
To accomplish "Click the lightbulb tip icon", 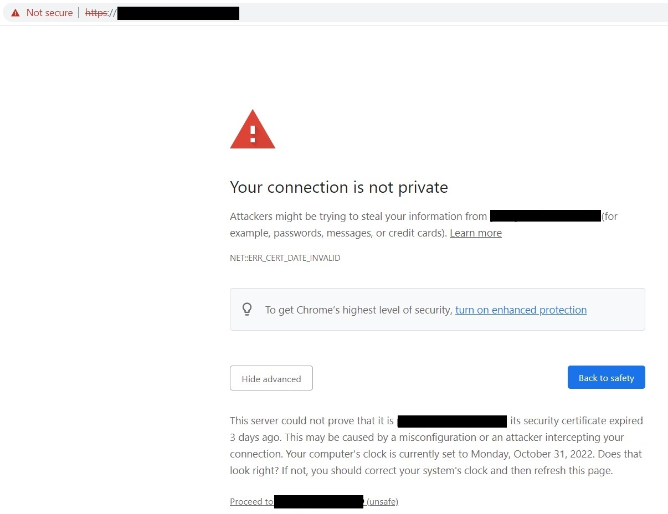I will pyautogui.click(x=247, y=310).
